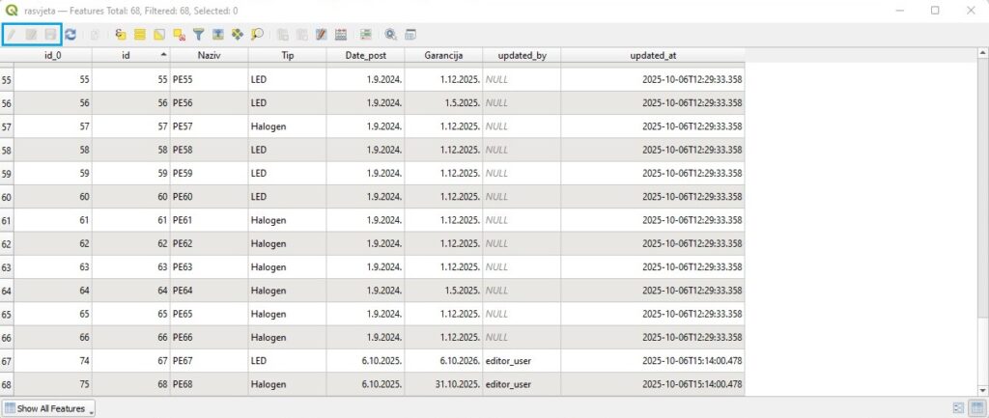Click the paste features icon
The width and height of the screenshot is (989, 418).
(302, 35)
